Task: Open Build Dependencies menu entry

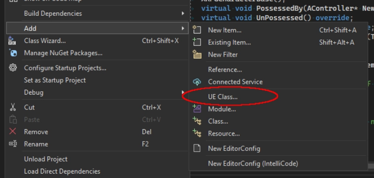Action: click(97, 13)
